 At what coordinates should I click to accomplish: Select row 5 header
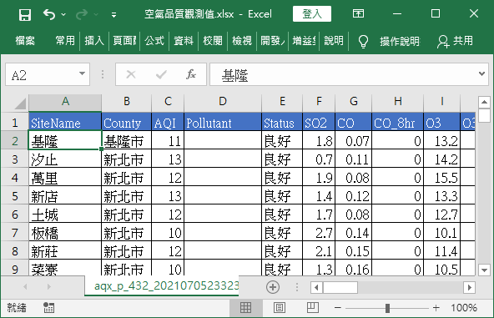click(x=15, y=196)
